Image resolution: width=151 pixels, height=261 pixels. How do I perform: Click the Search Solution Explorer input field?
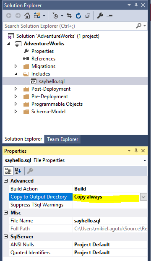point(70,26)
